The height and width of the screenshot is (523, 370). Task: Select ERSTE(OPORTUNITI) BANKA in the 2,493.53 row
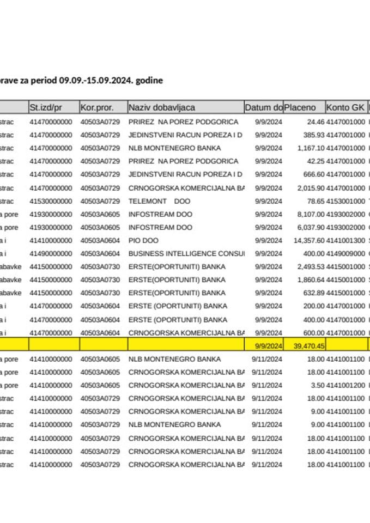pos(177,267)
